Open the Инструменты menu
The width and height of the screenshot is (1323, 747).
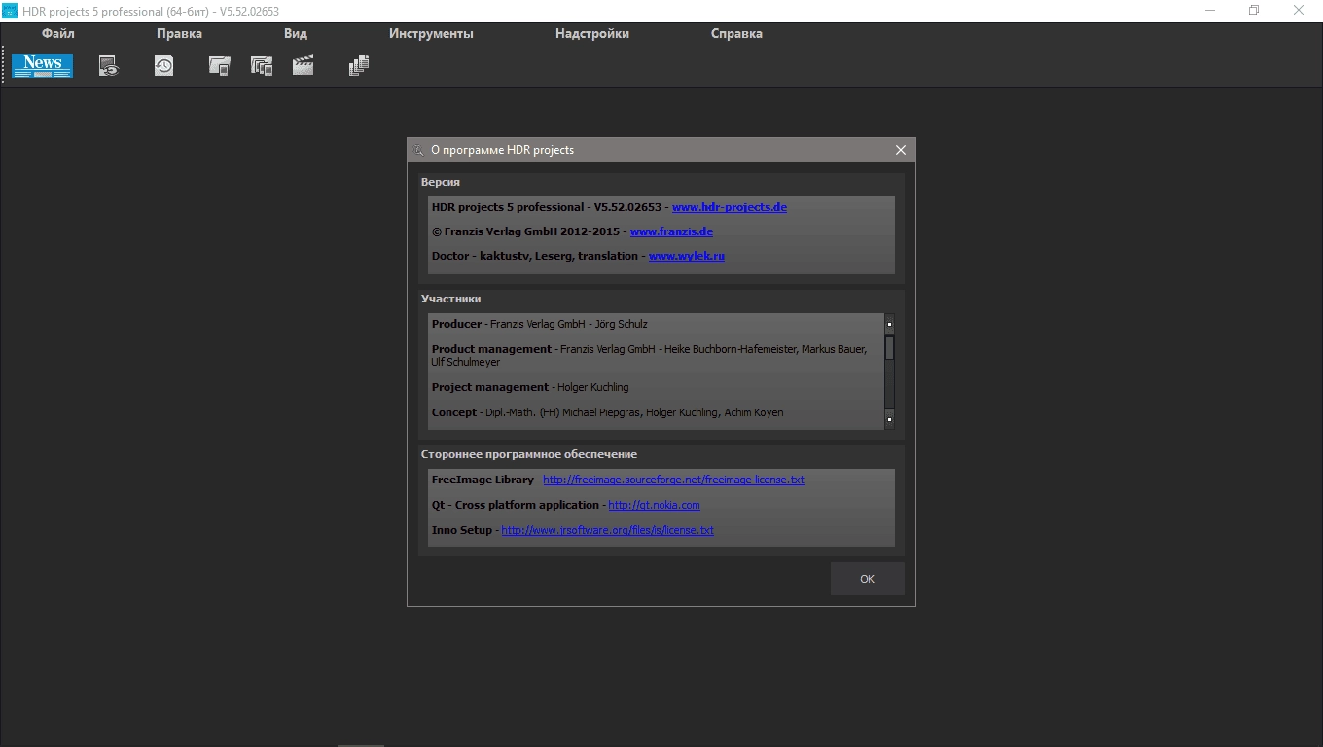point(431,33)
